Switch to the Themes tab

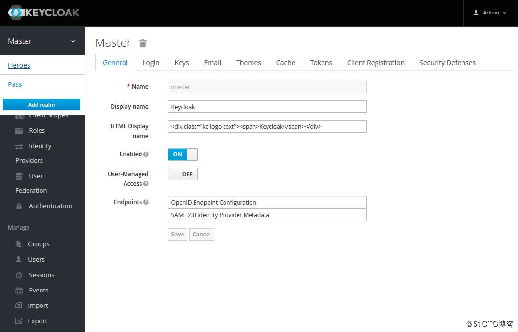click(248, 63)
